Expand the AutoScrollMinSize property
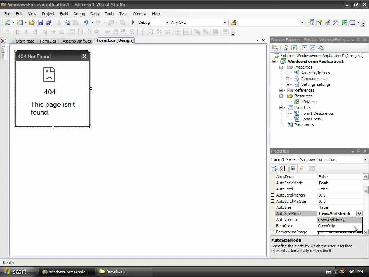369x277 pixels. tap(272, 201)
